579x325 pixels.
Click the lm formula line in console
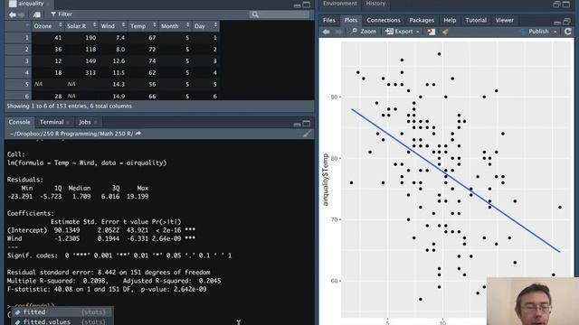coord(87,162)
